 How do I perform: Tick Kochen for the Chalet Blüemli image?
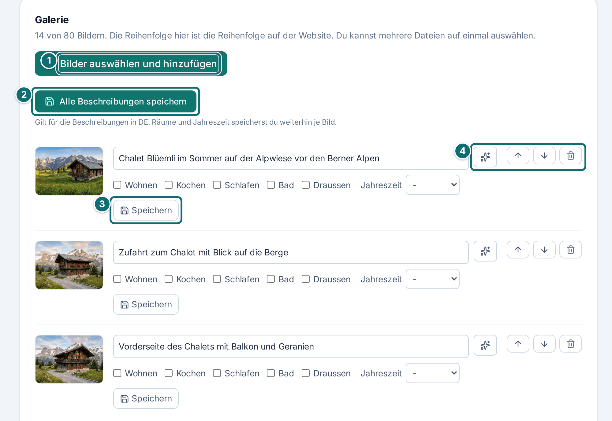[x=169, y=185]
